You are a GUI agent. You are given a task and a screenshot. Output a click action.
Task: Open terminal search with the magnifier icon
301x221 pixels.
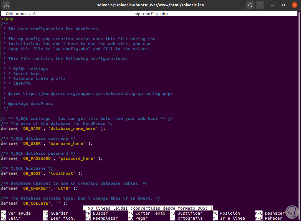click(249, 5)
